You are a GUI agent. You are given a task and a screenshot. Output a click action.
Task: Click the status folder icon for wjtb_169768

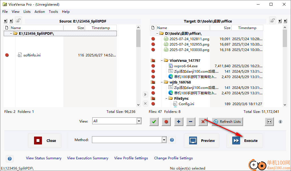click(x=153, y=82)
